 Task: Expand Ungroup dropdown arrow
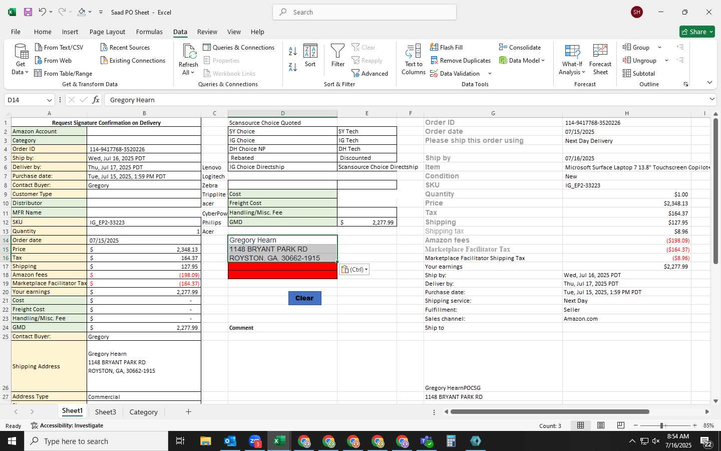[666, 61]
